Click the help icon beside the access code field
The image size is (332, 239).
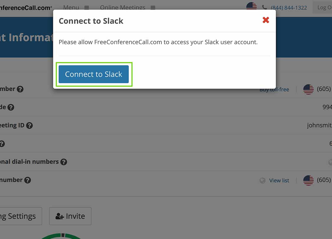[11, 107]
